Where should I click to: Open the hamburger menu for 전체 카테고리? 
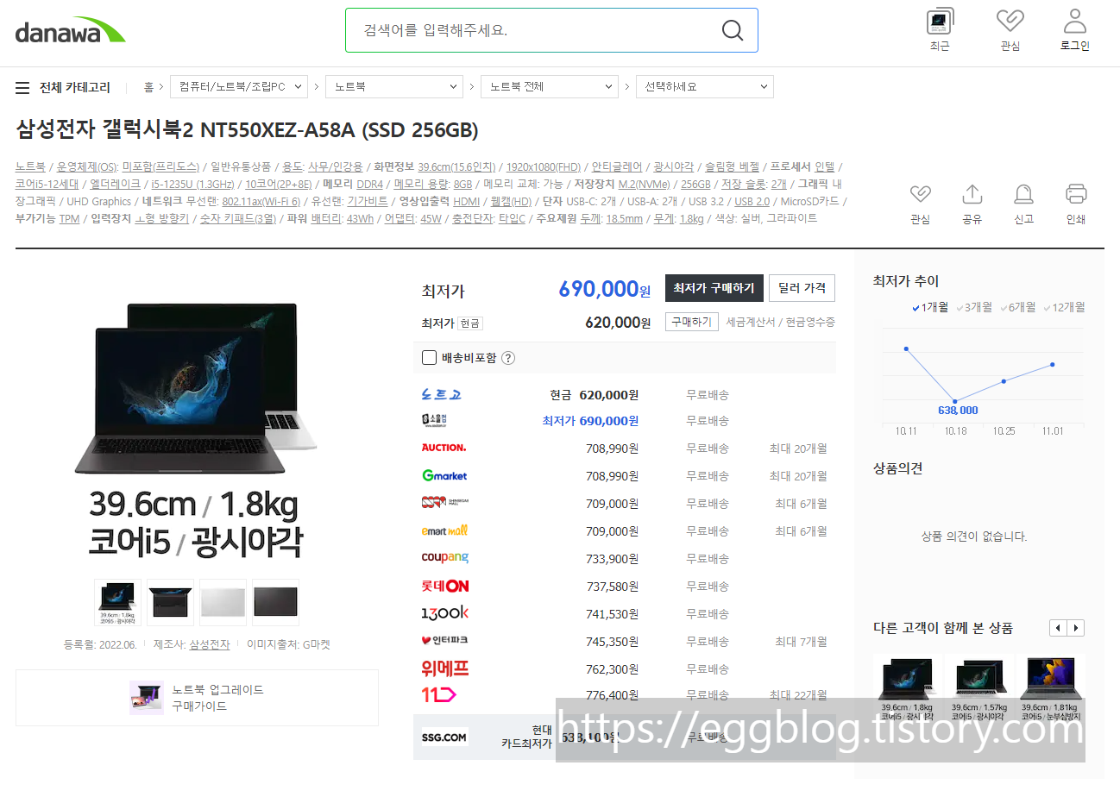(x=22, y=88)
